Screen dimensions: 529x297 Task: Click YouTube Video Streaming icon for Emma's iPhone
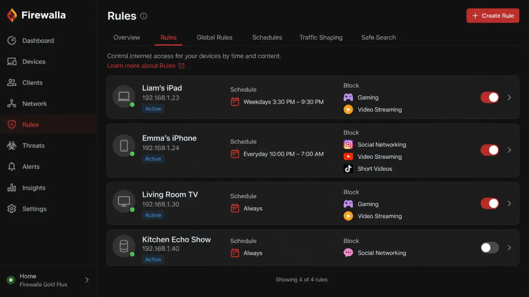coord(348,157)
